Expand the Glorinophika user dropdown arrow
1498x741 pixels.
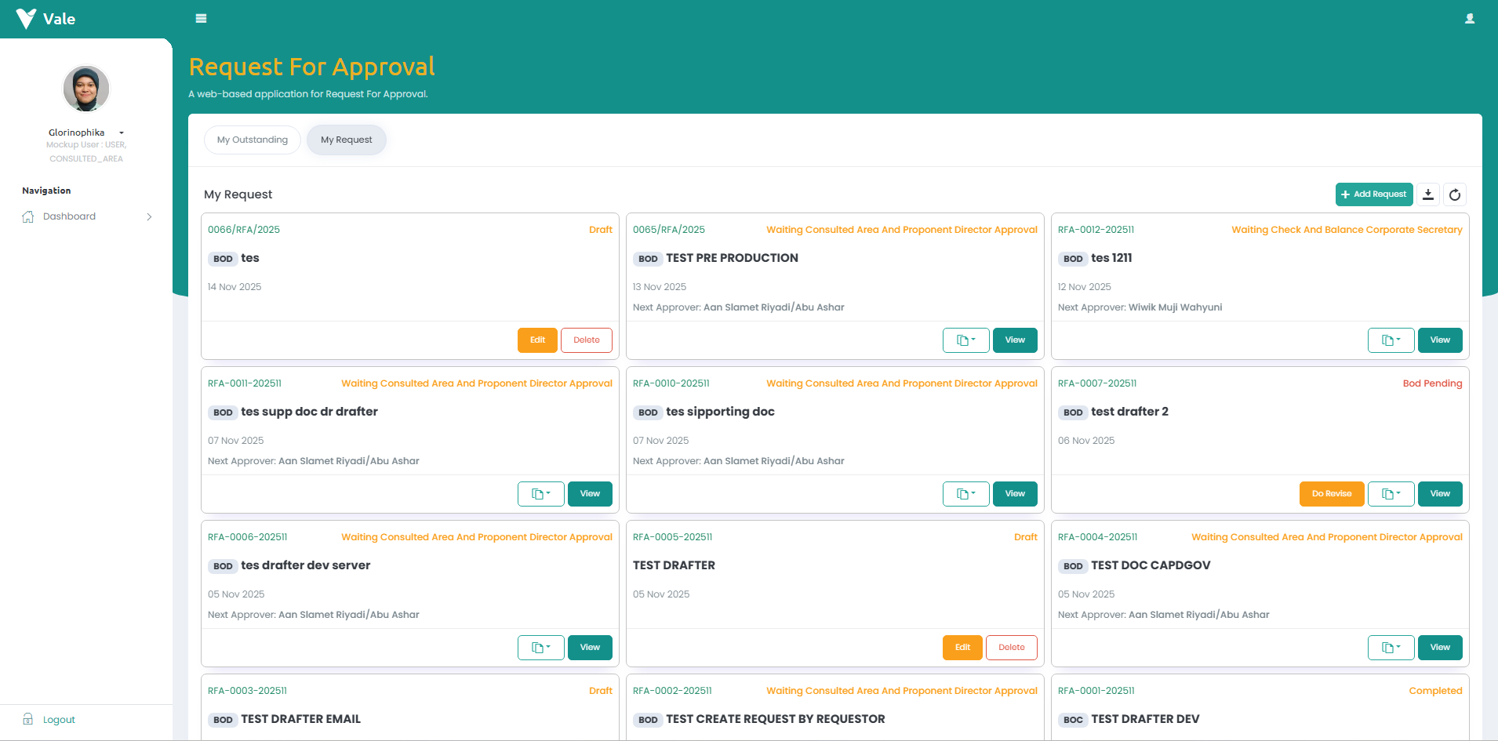click(122, 133)
